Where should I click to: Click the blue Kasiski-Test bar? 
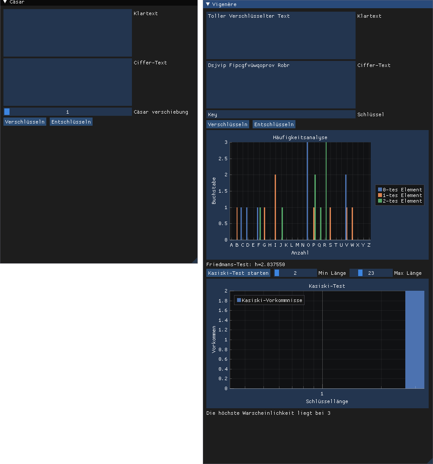pos(415,340)
